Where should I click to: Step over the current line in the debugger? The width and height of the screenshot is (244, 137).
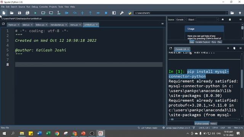[75, 13]
